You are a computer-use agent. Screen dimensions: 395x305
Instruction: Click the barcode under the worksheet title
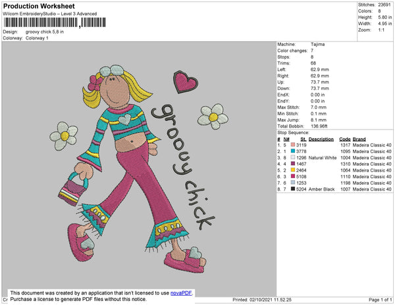[x=55, y=22]
